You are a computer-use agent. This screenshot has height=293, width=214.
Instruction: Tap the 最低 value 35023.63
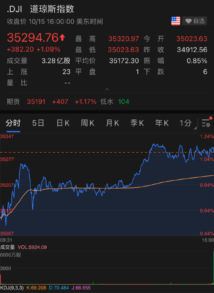pos(123,50)
